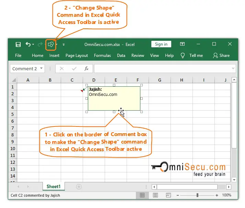Switch to the Formulas tab
This screenshot has height=208, width=245.
click(102, 56)
